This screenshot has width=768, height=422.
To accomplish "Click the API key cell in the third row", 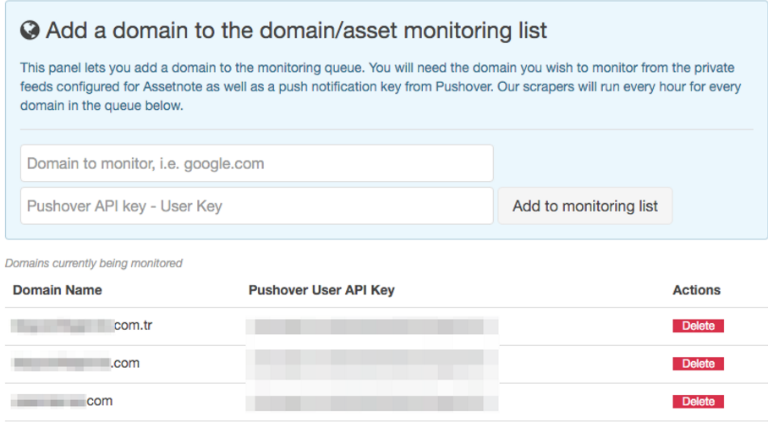I will 372,402.
